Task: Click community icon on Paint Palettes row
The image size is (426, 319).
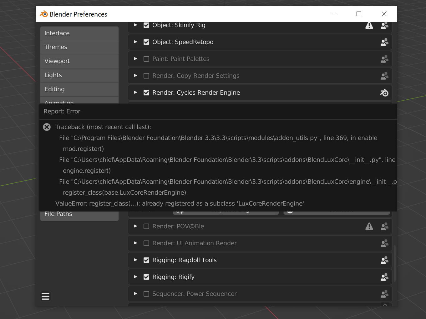Action: [x=384, y=59]
